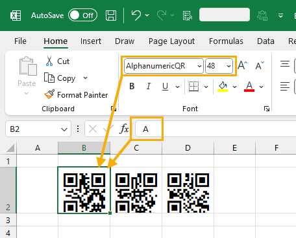Open font color palette dropdown
This screenshot has width=296, height=238.
[x=262, y=87]
